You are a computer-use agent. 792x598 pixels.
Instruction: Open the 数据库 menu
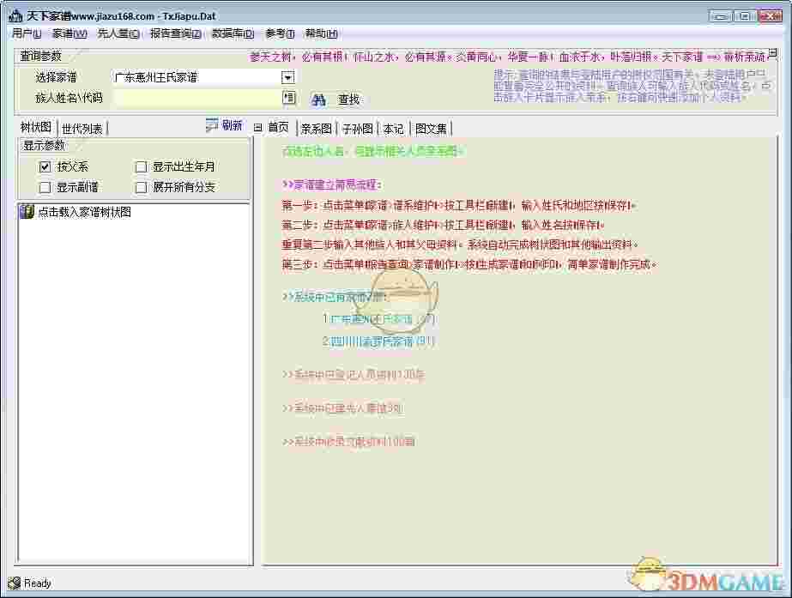[233, 33]
